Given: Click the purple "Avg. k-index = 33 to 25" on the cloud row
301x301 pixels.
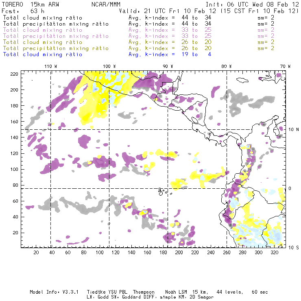Looking at the screenshot, I should [170, 30].
